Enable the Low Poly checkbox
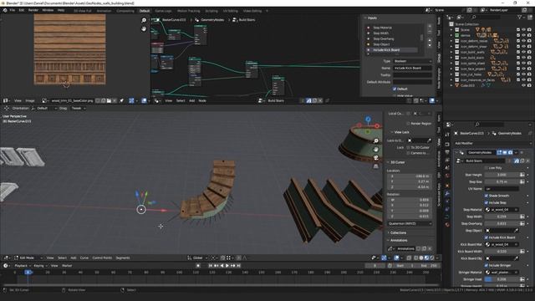This screenshot has width=535, height=301. tap(487, 168)
